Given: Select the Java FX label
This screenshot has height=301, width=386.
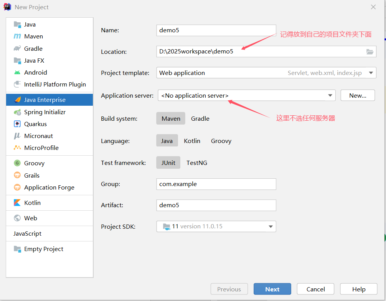Looking at the screenshot, I should 34,60.
